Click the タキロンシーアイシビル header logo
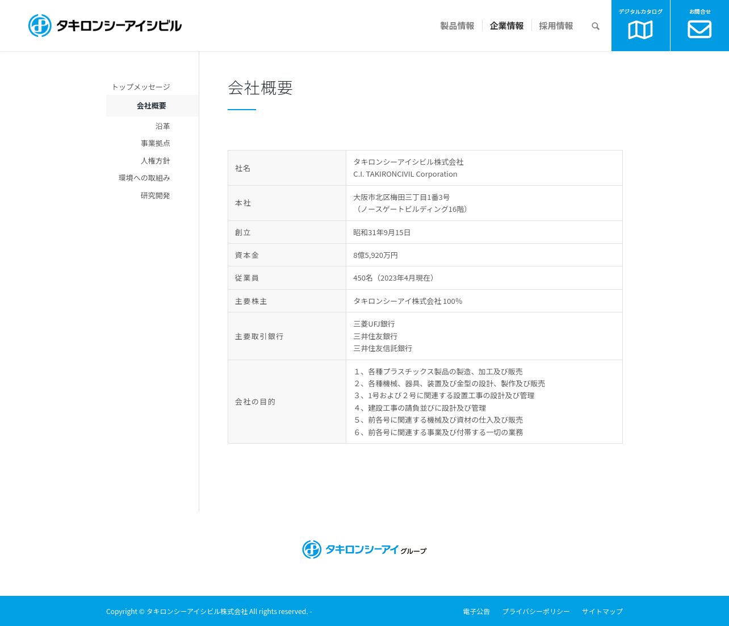729x626 pixels. click(x=105, y=26)
